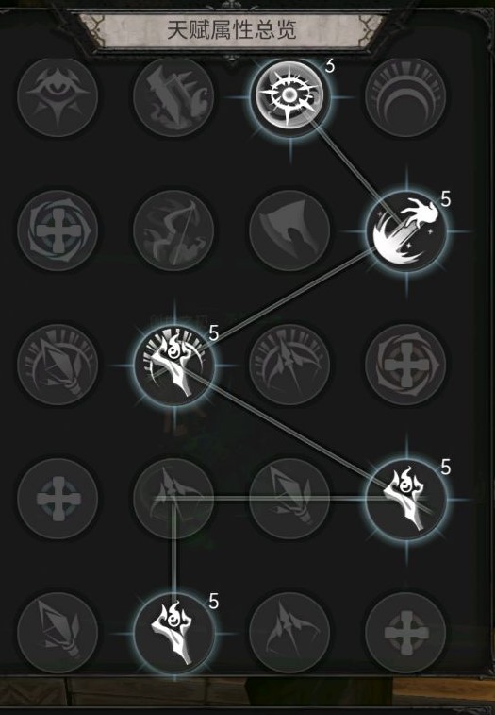
Task: Choose the plain dagger node left of glowing rayless staff
Action: pos(289,499)
